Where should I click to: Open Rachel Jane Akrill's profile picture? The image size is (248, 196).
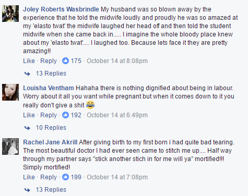pos(10,146)
